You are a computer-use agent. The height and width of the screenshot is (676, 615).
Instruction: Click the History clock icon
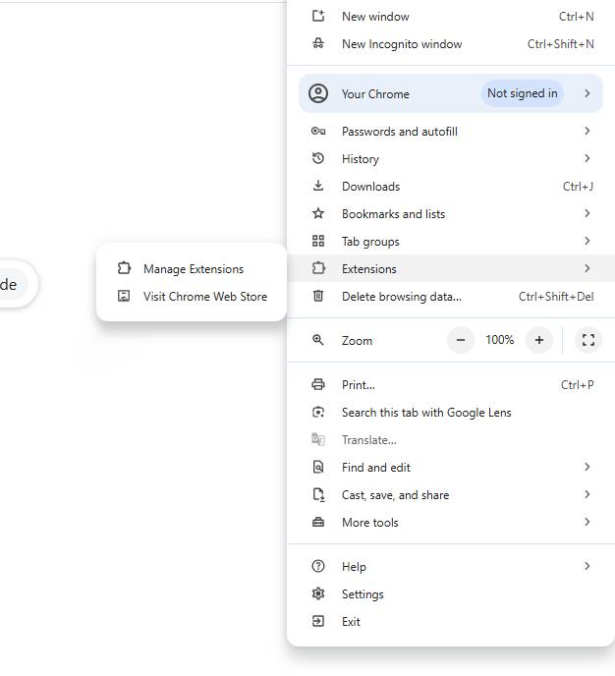pyautogui.click(x=318, y=158)
